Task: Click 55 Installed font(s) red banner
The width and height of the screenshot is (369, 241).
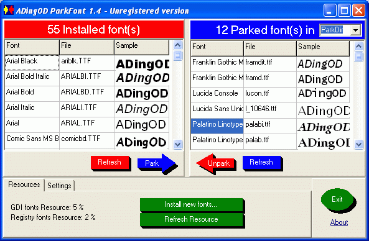Action: [94, 29]
